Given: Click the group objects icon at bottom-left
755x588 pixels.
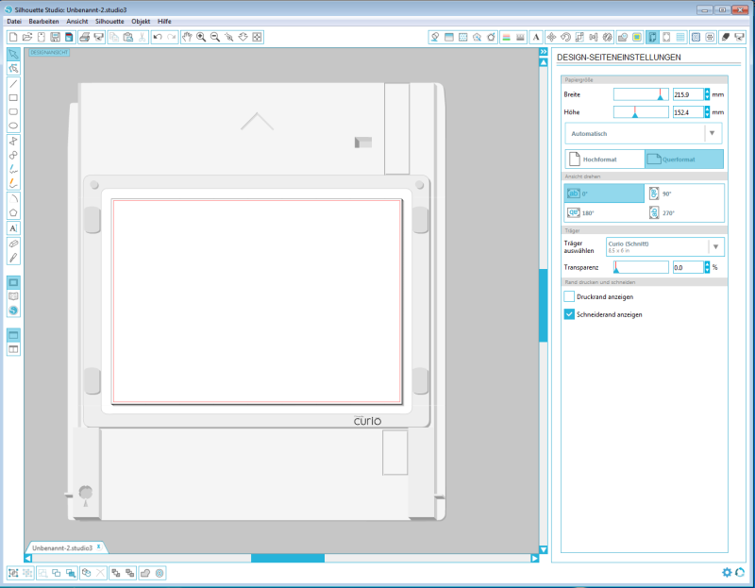Looking at the screenshot, I should (13, 573).
